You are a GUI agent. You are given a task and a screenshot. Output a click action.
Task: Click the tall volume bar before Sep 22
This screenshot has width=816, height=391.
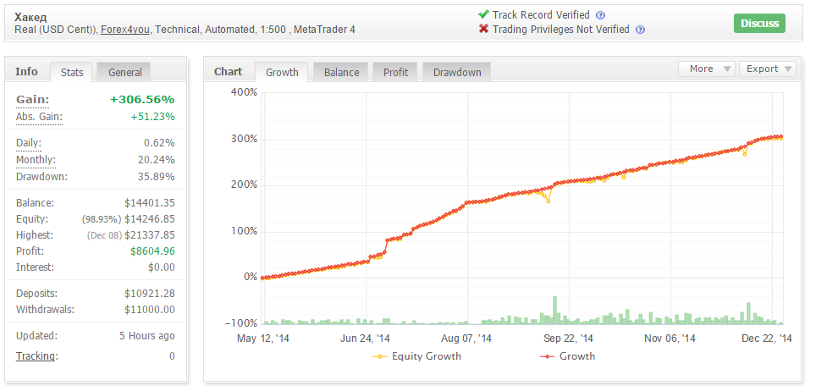point(554,311)
